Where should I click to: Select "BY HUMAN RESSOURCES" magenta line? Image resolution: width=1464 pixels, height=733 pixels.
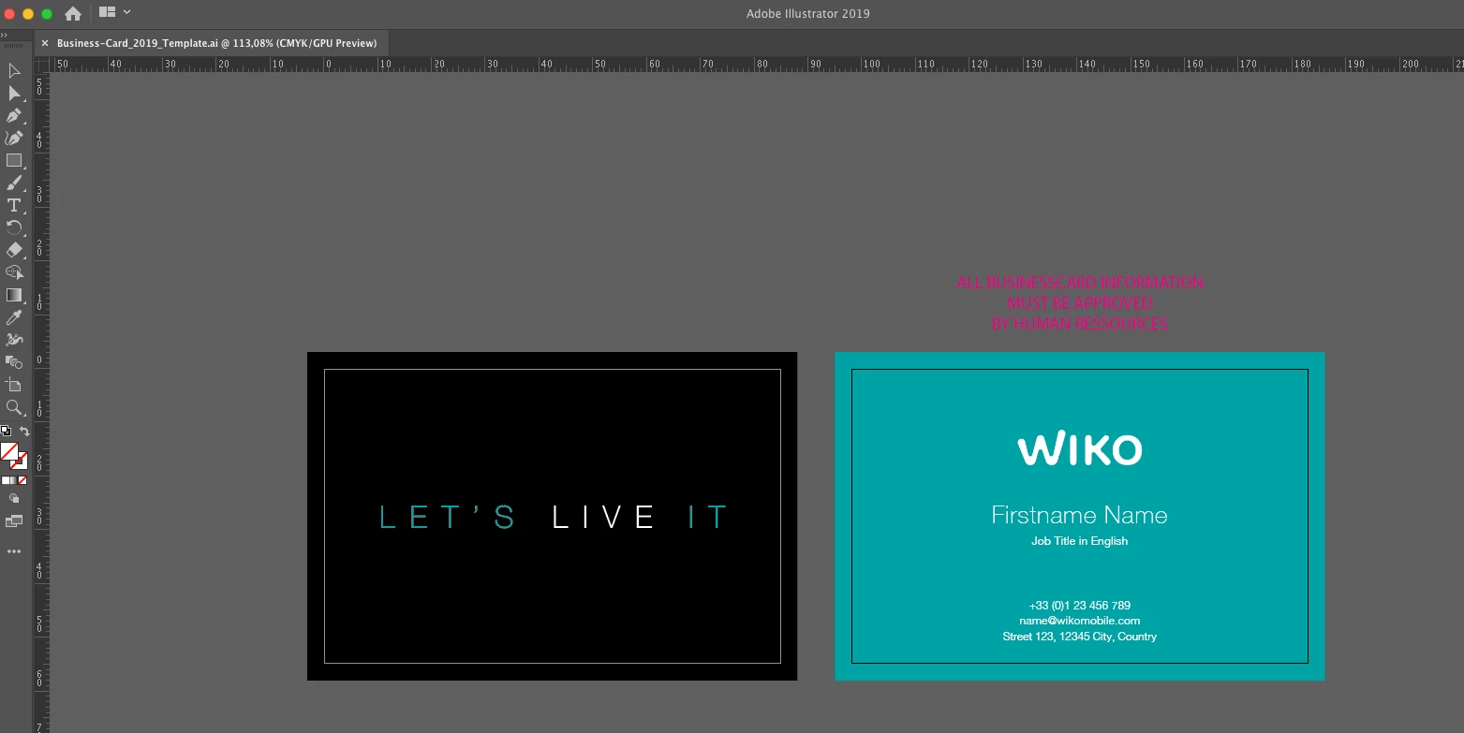(1080, 323)
